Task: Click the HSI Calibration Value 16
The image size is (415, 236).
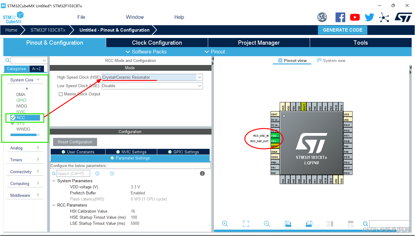Action: pyautogui.click(x=133, y=211)
